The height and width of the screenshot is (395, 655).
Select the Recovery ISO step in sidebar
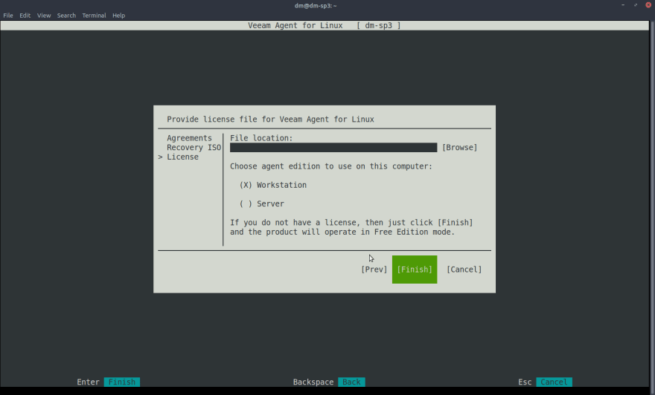coord(194,148)
